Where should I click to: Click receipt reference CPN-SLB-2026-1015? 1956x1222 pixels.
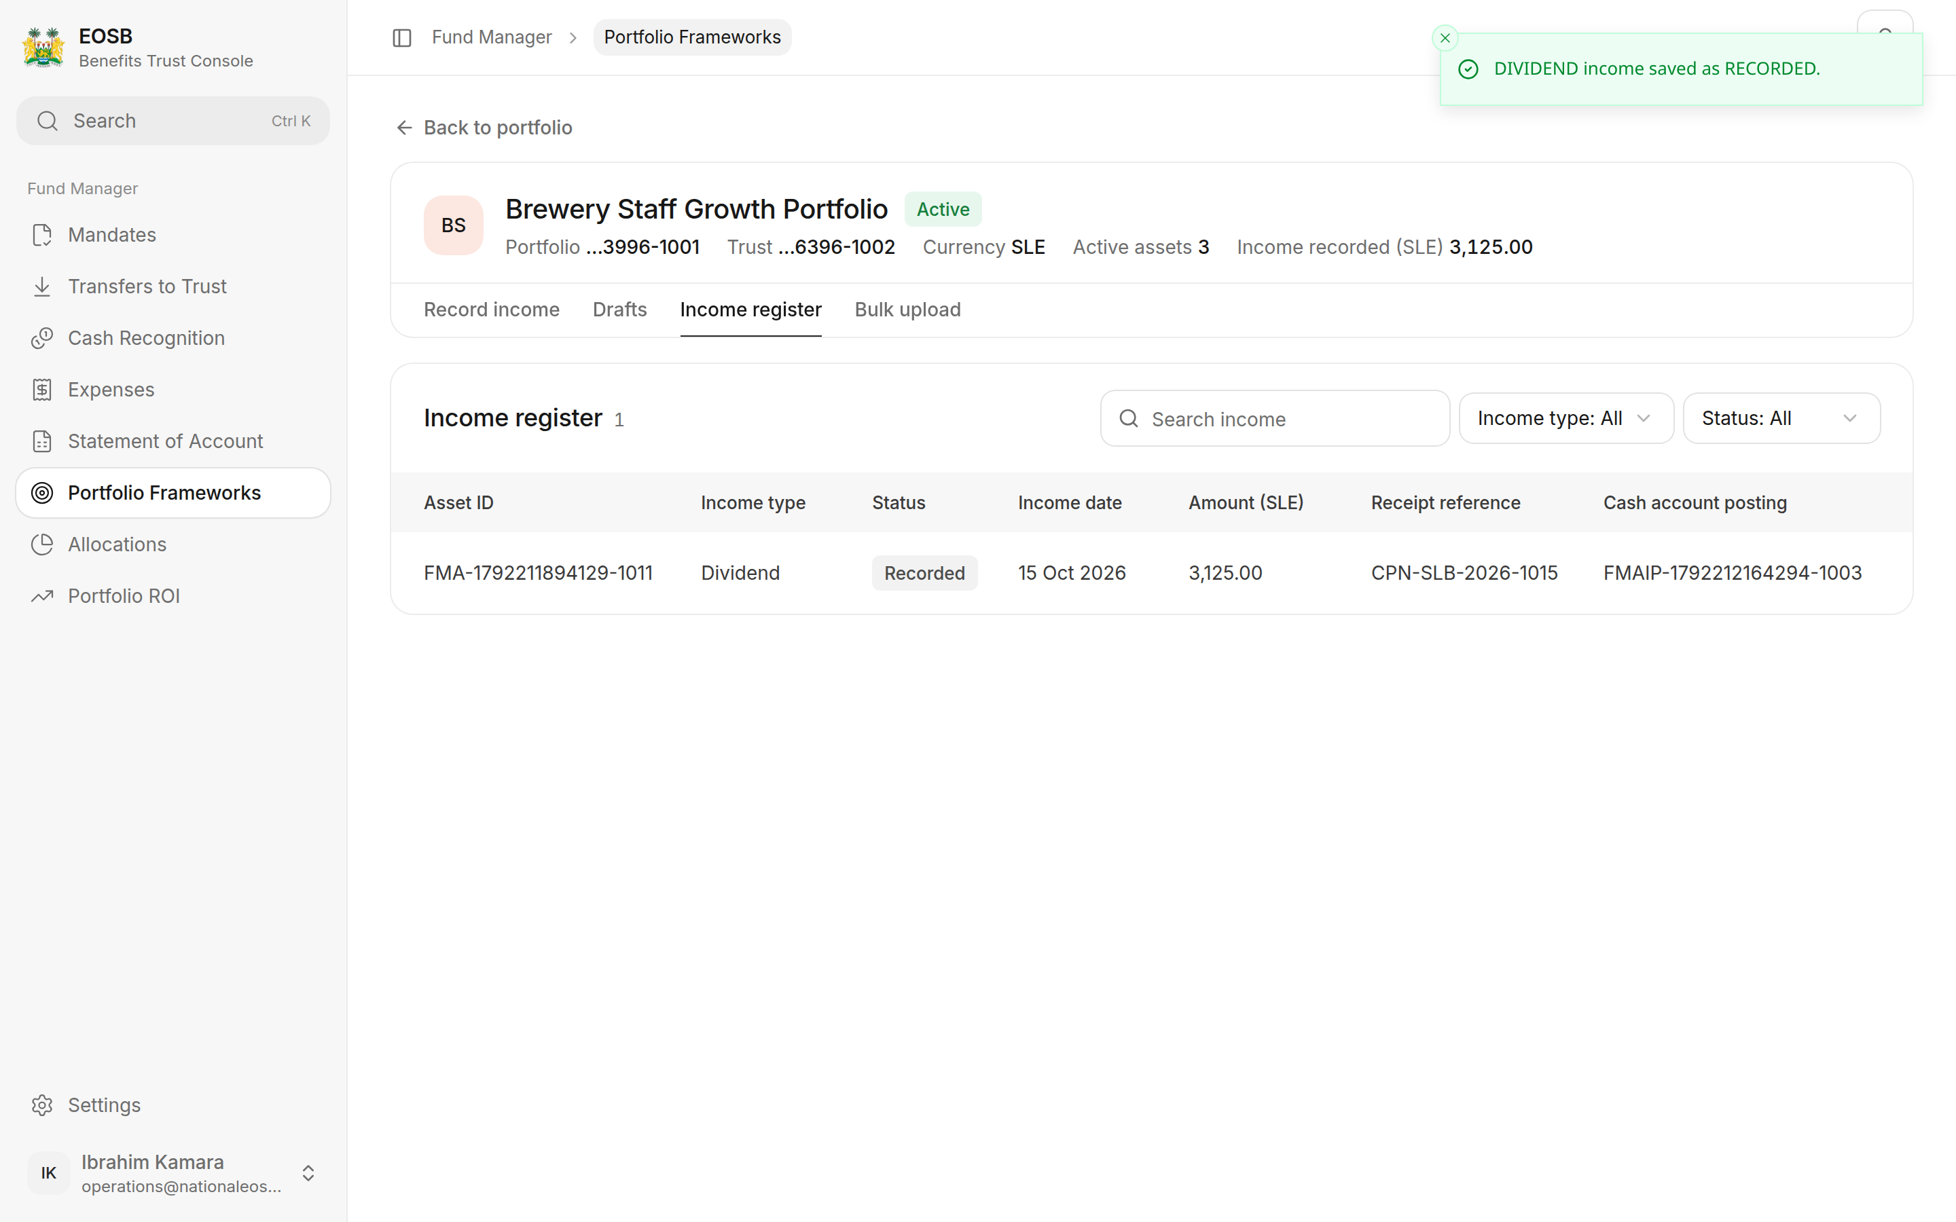click(x=1464, y=573)
